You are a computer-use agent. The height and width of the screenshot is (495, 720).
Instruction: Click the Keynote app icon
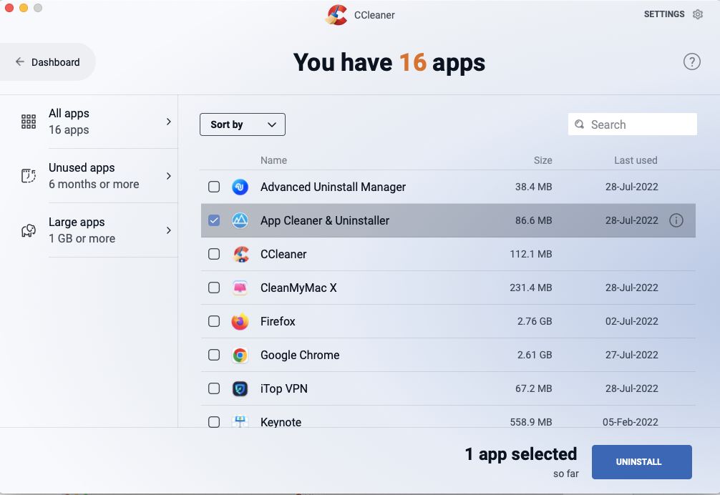[240, 421]
